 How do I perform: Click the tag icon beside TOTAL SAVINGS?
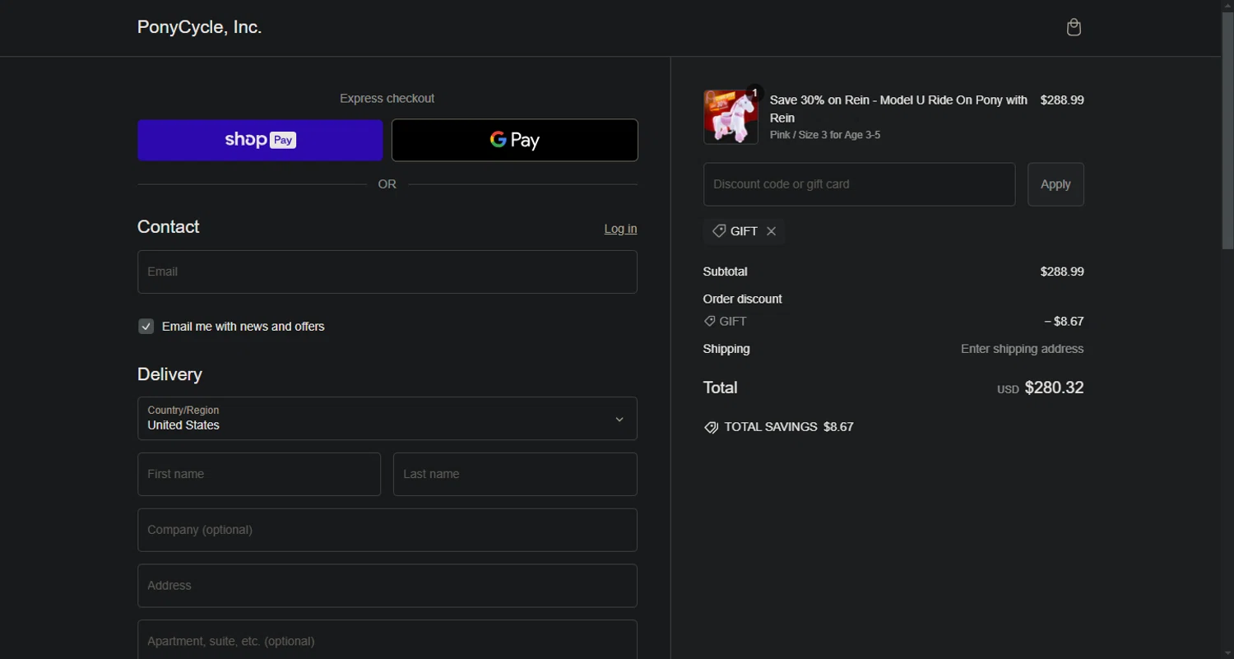click(x=711, y=428)
